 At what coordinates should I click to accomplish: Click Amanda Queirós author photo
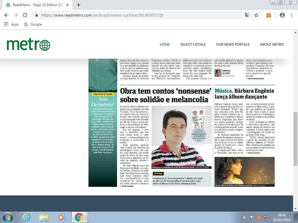[x=218, y=73]
